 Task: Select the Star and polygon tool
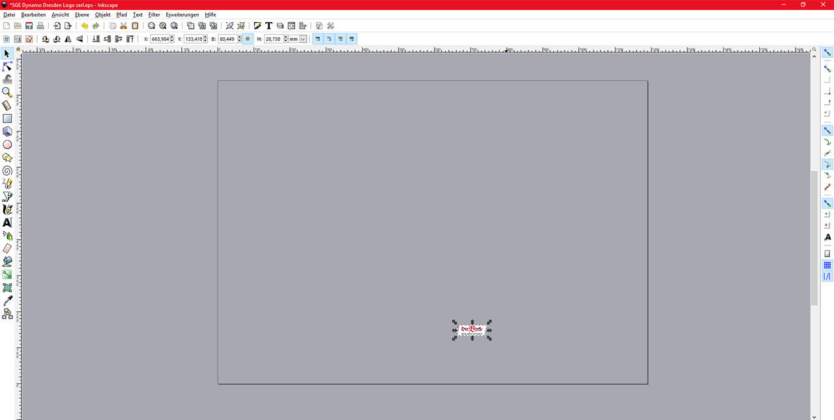(x=7, y=158)
